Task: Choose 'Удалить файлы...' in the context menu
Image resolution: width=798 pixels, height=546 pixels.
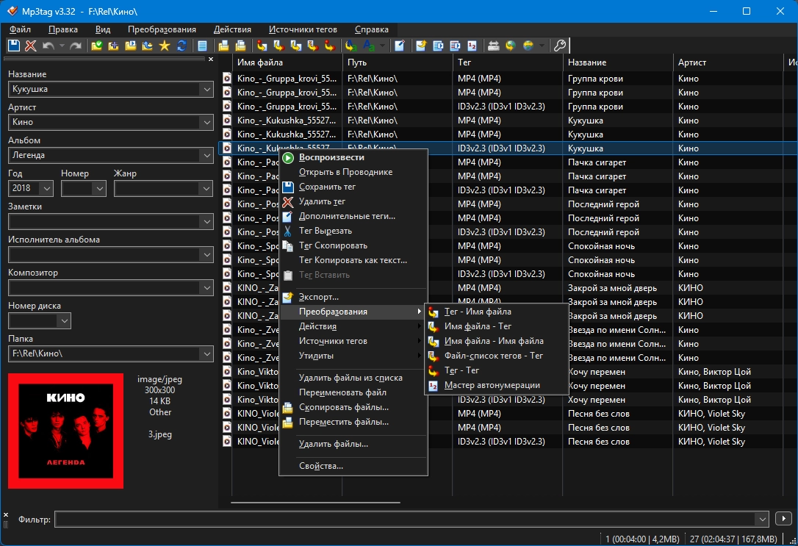Action: click(333, 444)
